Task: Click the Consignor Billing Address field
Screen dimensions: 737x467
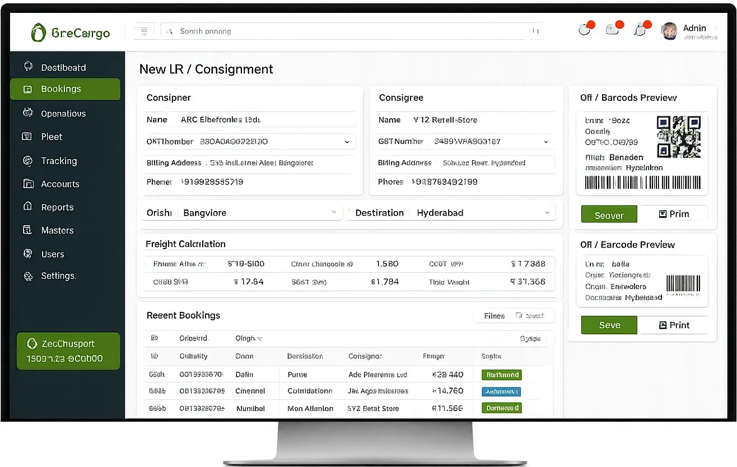Action: (251, 163)
